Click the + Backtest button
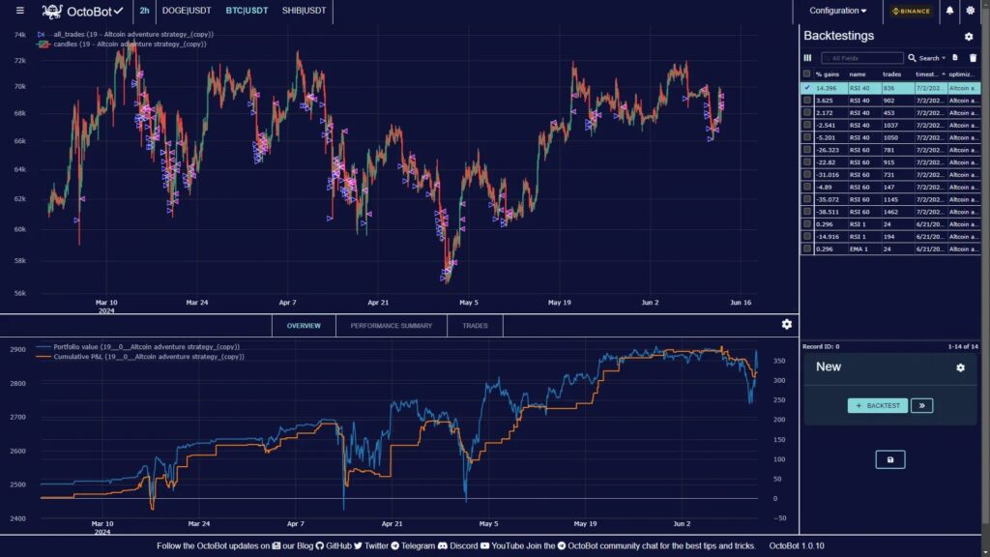 pyautogui.click(x=877, y=405)
